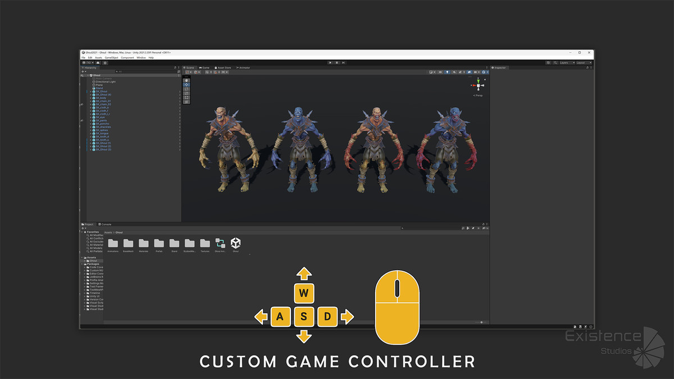Image resolution: width=674 pixels, height=379 pixels.
Task: Switch to the Game tab
Action: pyautogui.click(x=204, y=67)
